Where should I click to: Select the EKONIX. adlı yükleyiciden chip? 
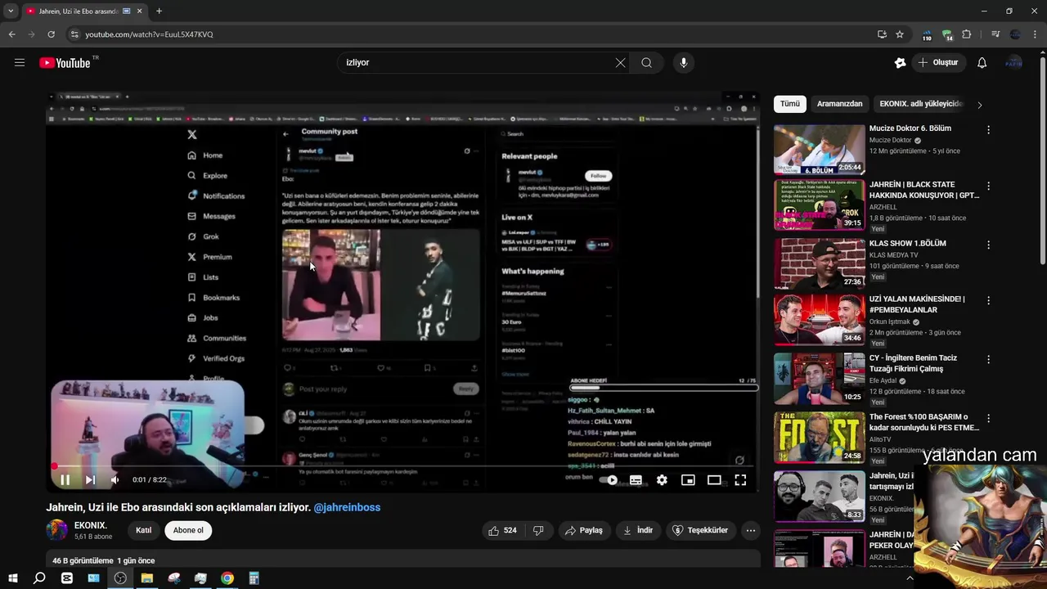(922, 104)
